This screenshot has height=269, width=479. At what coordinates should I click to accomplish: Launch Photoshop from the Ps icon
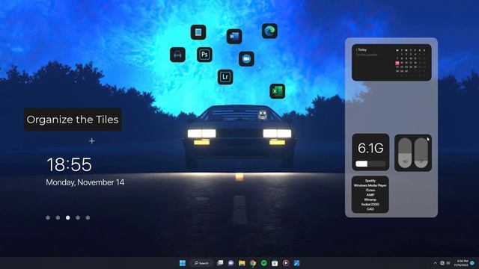(204, 55)
